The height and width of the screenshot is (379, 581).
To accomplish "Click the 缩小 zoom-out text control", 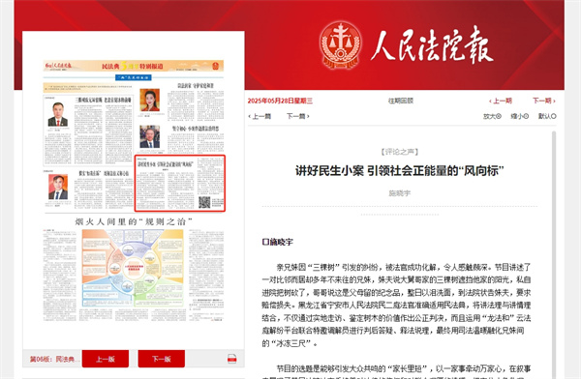I will click(x=519, y=116).
